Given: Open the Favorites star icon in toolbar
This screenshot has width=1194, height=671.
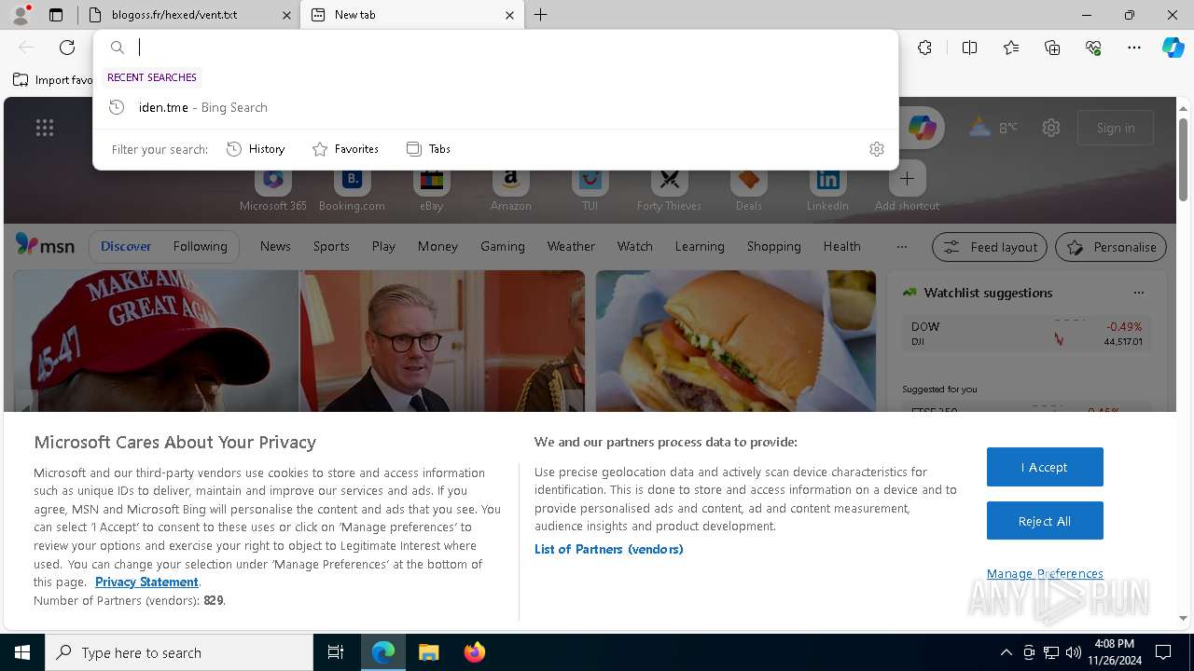Looking at the screenshot, I should (1011, 48).
